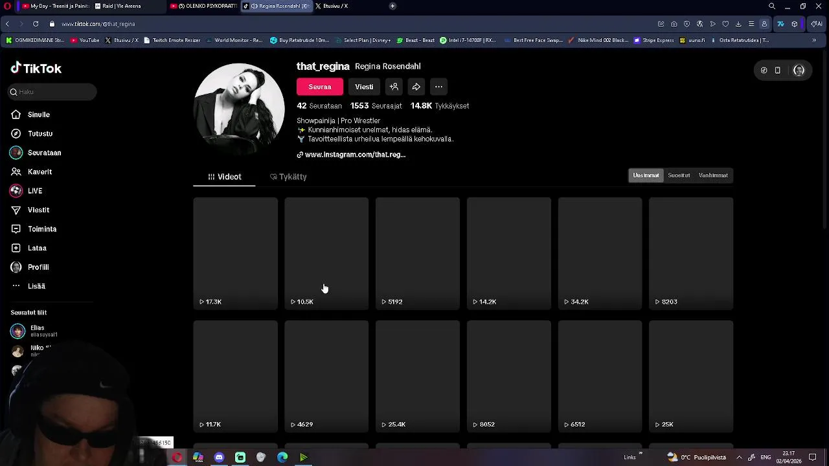Screen dimensions: 829x466
Task: Open the Lataa upload page
Action: point(29,248)
